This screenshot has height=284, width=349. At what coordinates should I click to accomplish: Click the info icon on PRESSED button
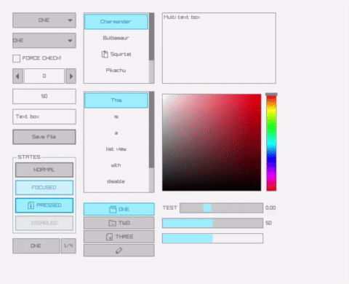coord(31,205)
